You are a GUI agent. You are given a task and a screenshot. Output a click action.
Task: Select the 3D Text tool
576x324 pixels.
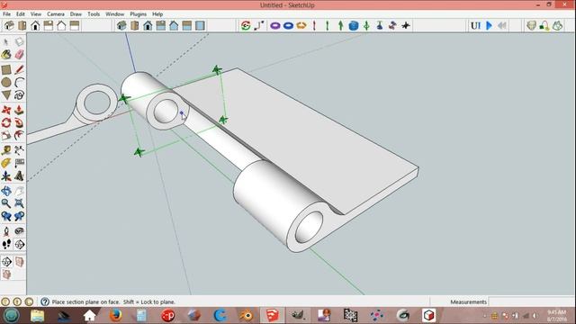[x=19, y=176]
